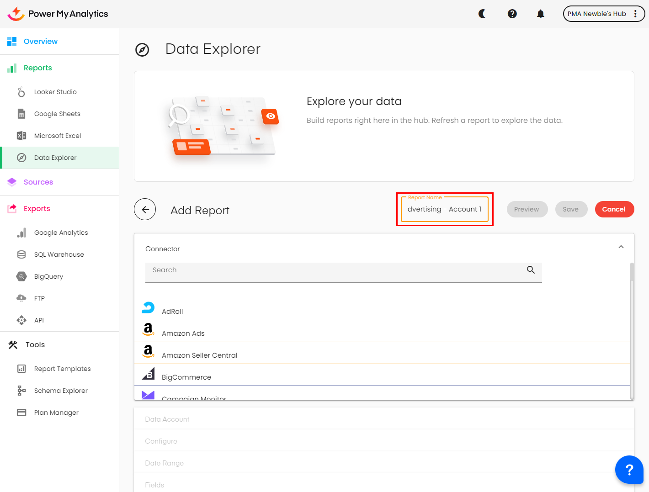
Task: Collapse the Connector section chevron
Action: [621, 247]
